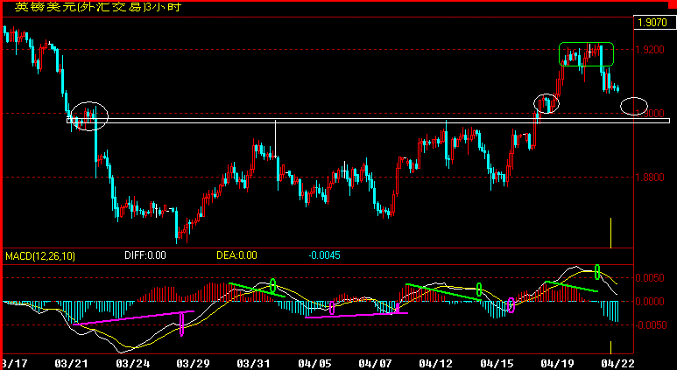This screenshot has height=370, width=677.
Task: Select the 04/05 date label
Action: point(314,364)
